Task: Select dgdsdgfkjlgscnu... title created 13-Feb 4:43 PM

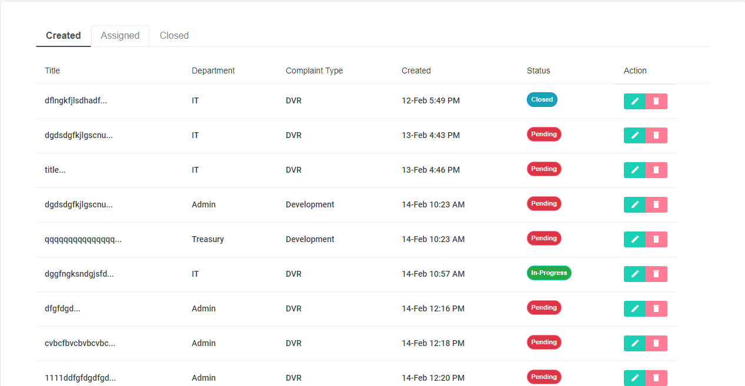Action: pyautogui.click(x=79, y=135)
